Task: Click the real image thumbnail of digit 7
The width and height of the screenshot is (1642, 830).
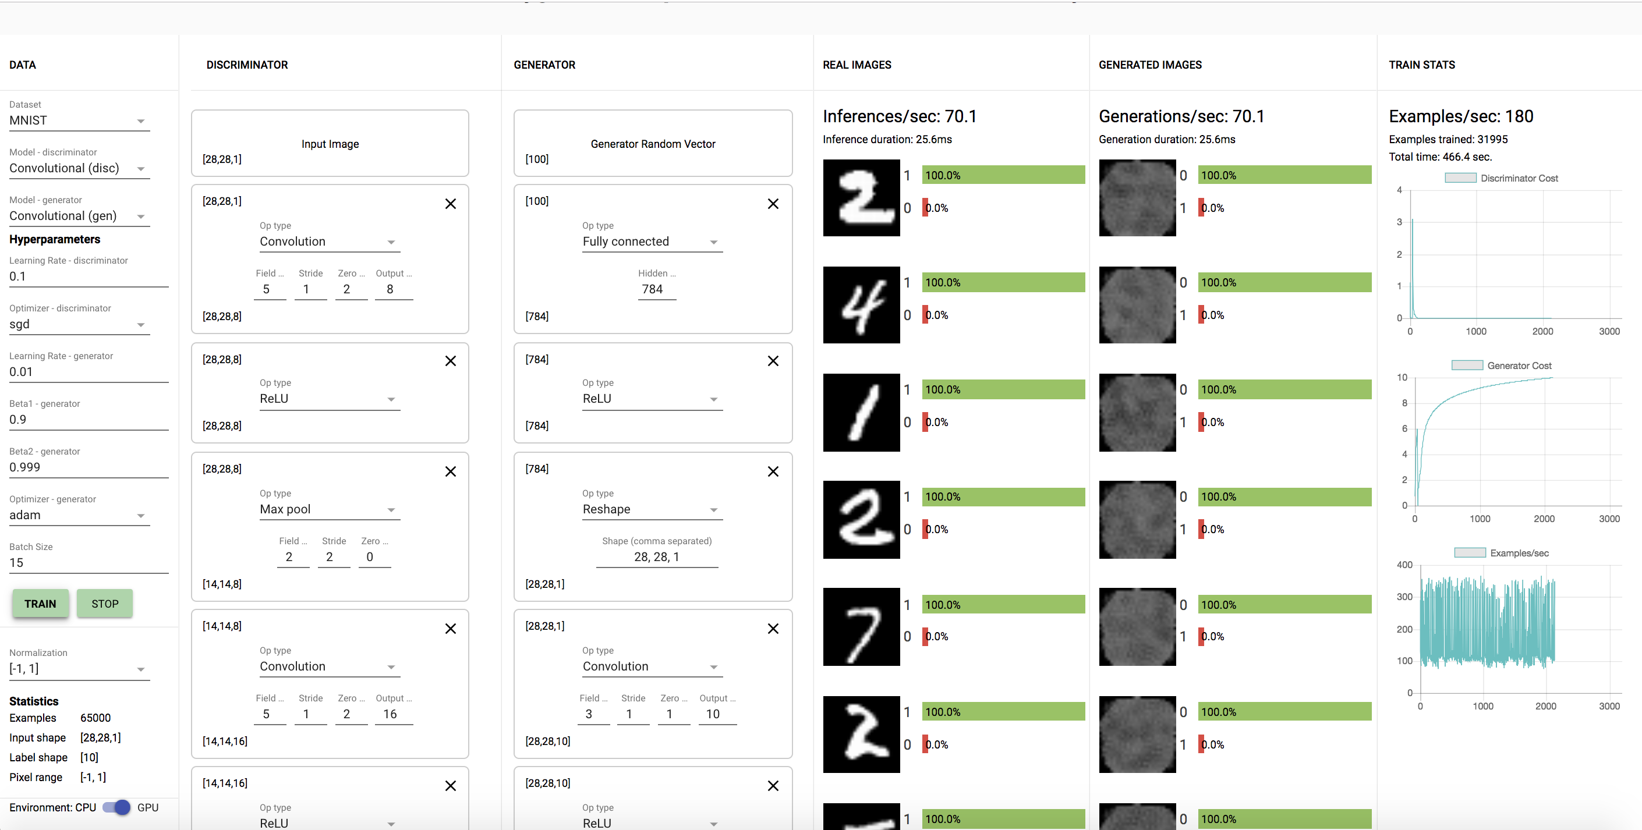Action: (861, 627)
